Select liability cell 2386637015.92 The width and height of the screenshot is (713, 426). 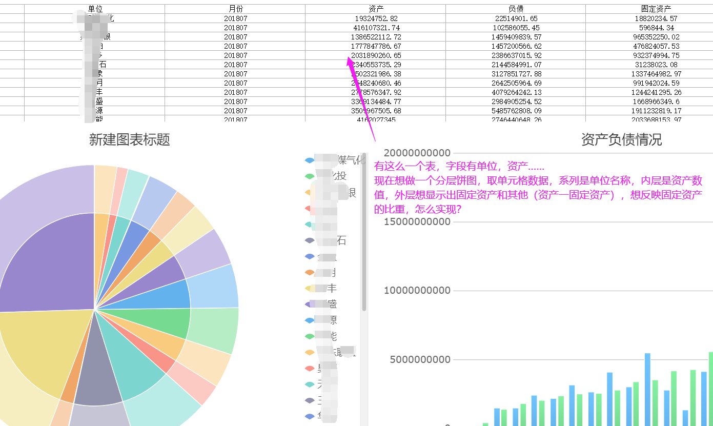click(x=516, y=55)
